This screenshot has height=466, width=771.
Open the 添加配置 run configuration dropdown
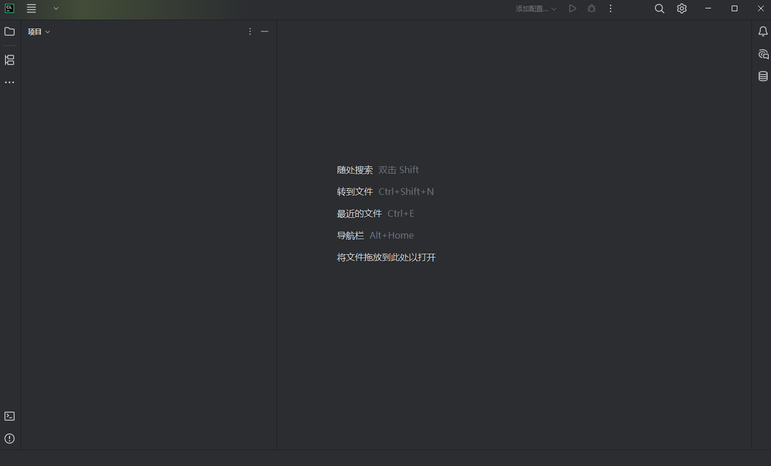pos(536,9)
